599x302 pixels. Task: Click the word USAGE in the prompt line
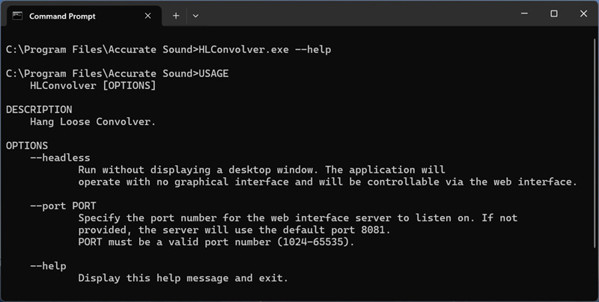[214, 73]
